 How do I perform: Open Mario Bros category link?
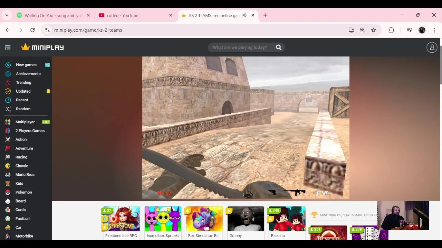pyautogui.click(x=25, y=175)
